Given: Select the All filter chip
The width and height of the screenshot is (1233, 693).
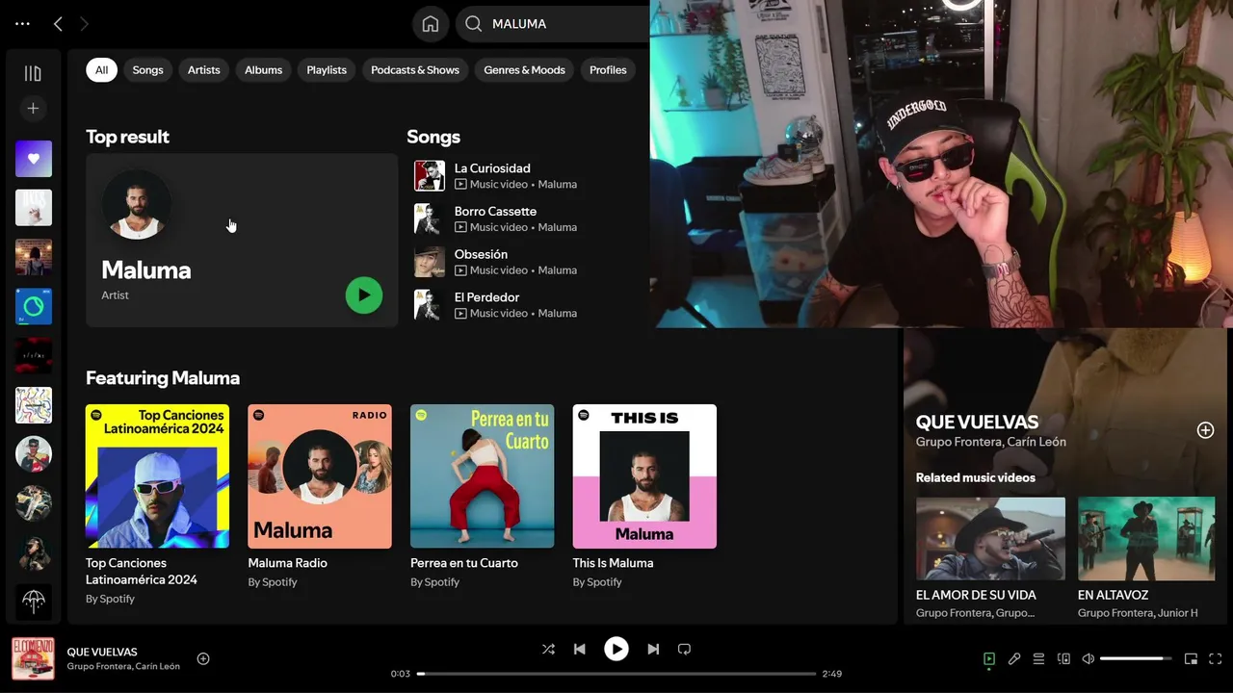Looking at the screenshot, I should pyautogui.click(x=101, y=70).
